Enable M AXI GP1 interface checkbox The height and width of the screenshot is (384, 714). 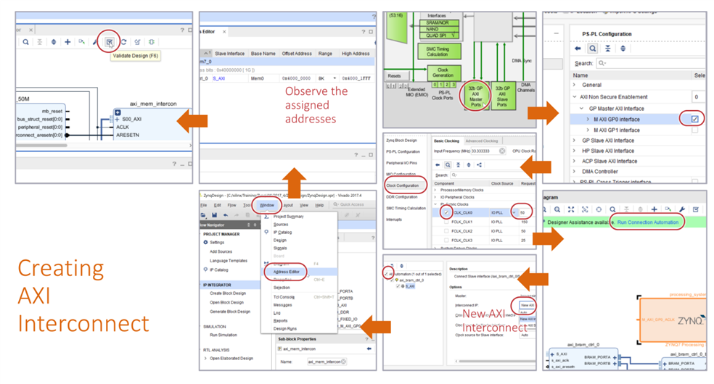point(694,130)
